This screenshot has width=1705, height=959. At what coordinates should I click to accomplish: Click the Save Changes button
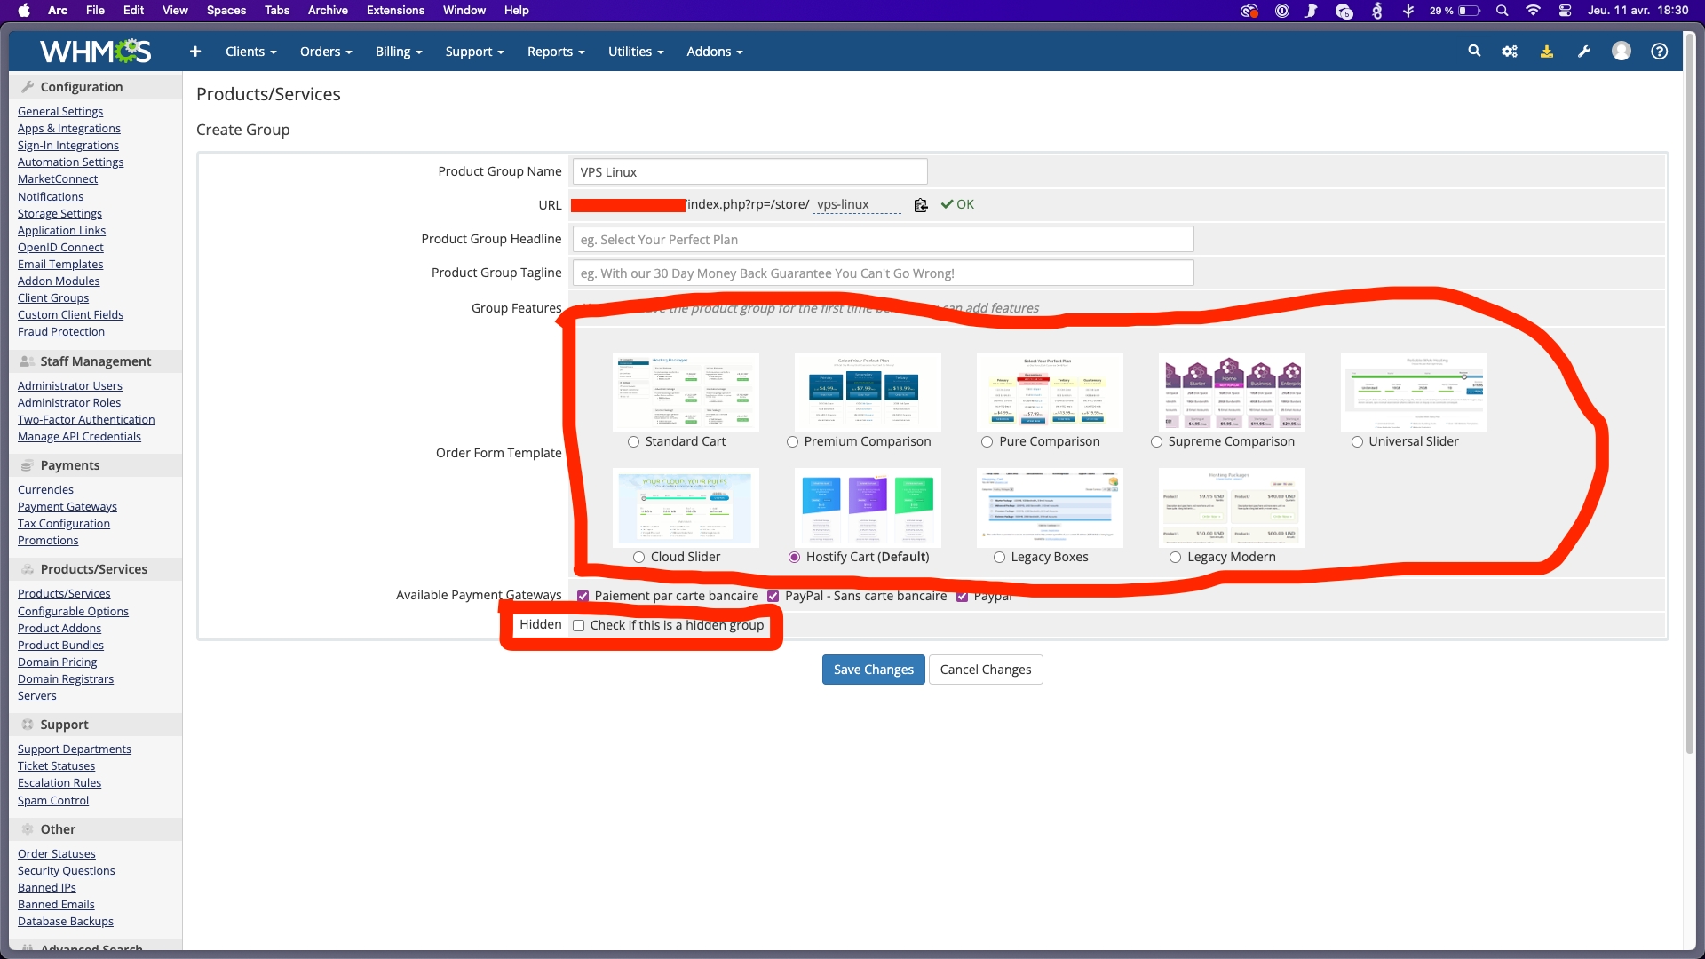pyautogui.click(x=873, y=670)
